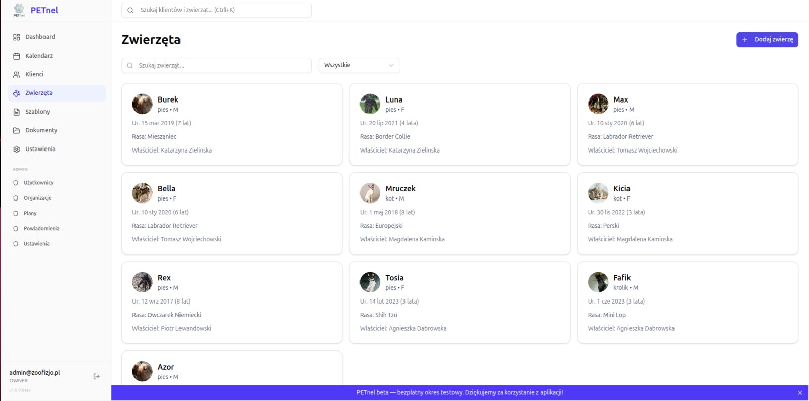The height and width of the screenshot is (401, 809).
Task: Go to the Zwierzęta menu item
Action: 57,93
